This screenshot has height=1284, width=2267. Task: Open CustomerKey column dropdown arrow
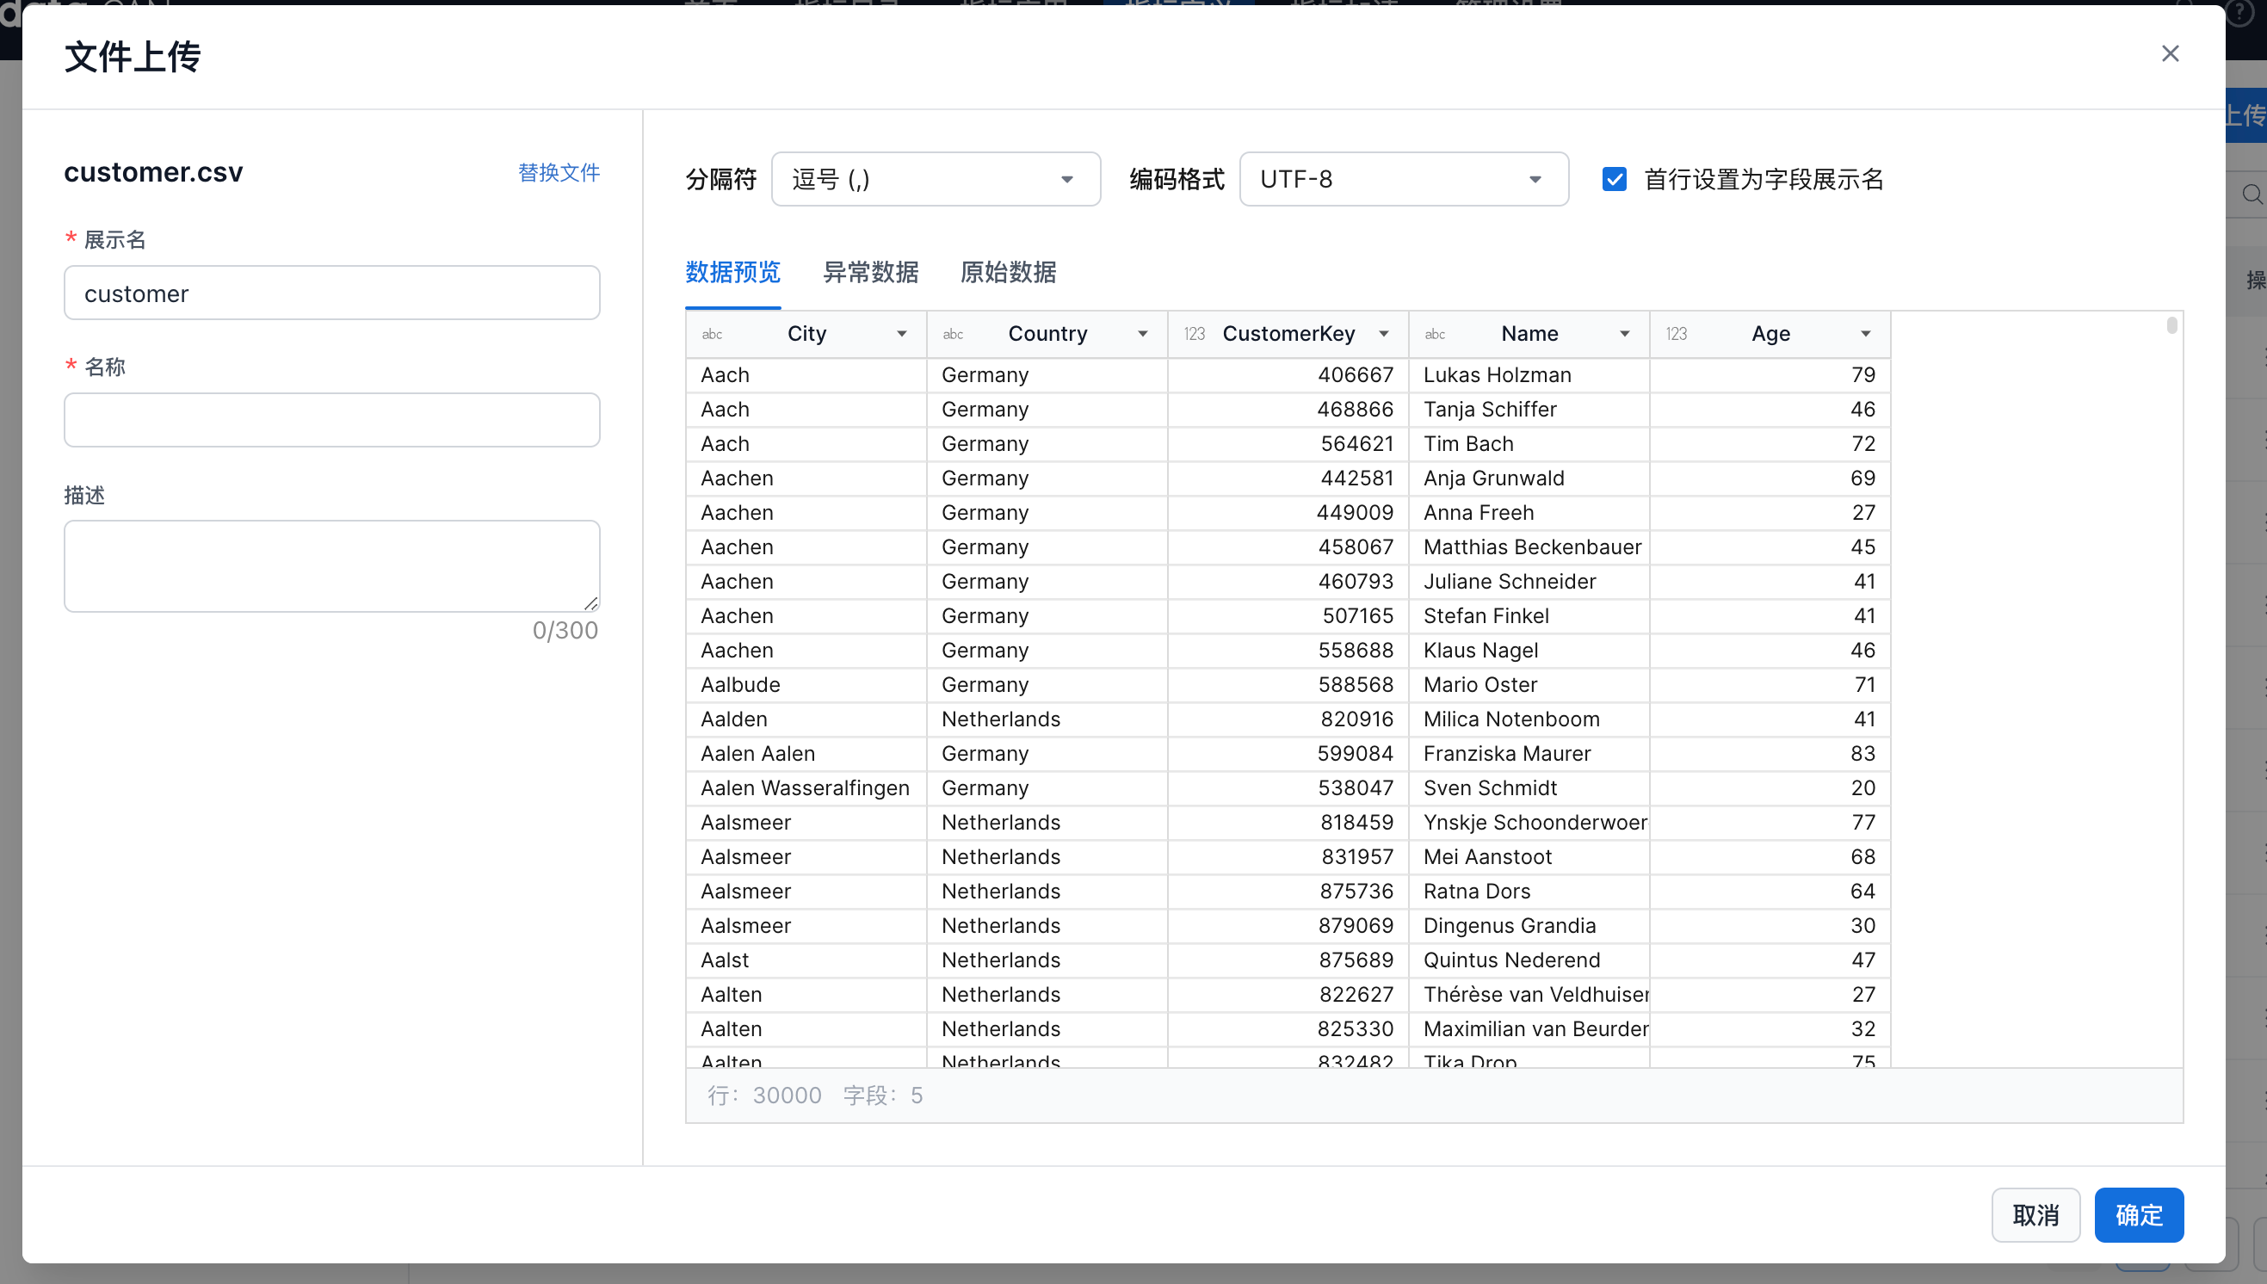1383,334
